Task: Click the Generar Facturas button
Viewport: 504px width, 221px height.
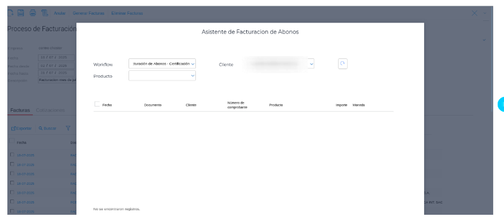Action: (88, 13)
